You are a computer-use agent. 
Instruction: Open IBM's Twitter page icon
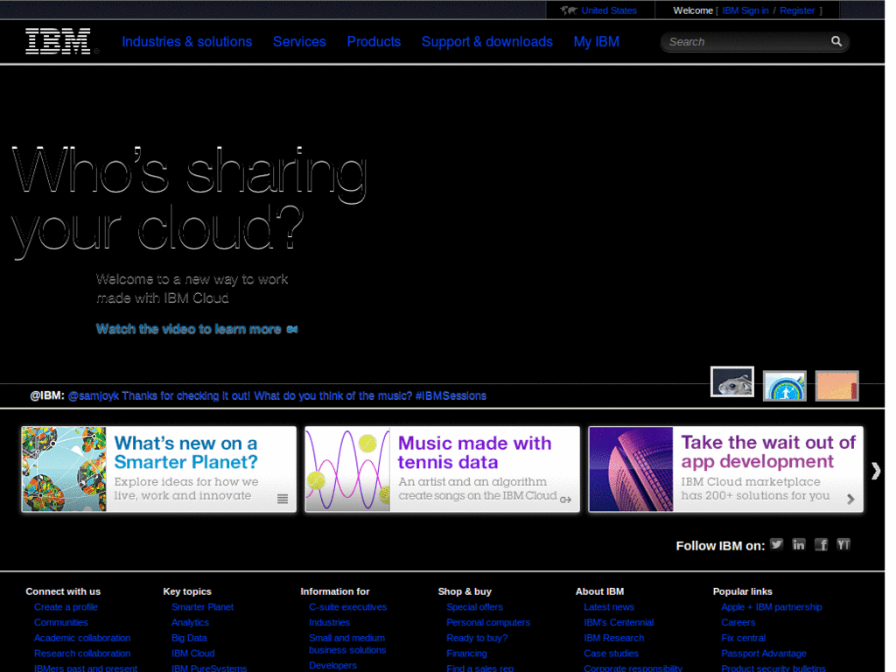pos(776,544)
